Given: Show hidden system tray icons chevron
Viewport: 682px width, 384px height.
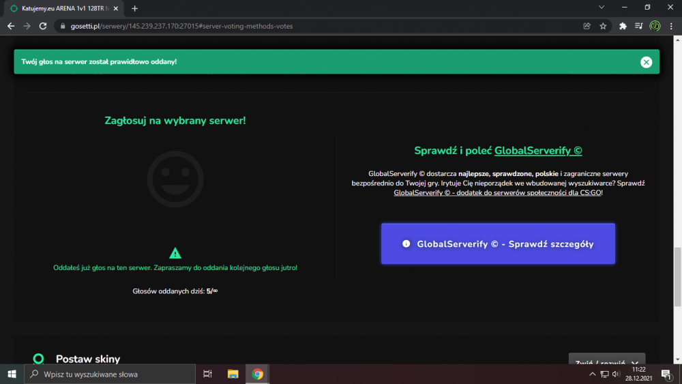Looking at the screenshot, I should click(592, 374).
